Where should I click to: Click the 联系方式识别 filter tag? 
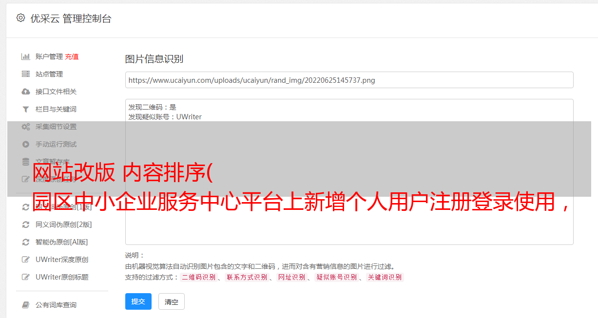coord(247,277)
